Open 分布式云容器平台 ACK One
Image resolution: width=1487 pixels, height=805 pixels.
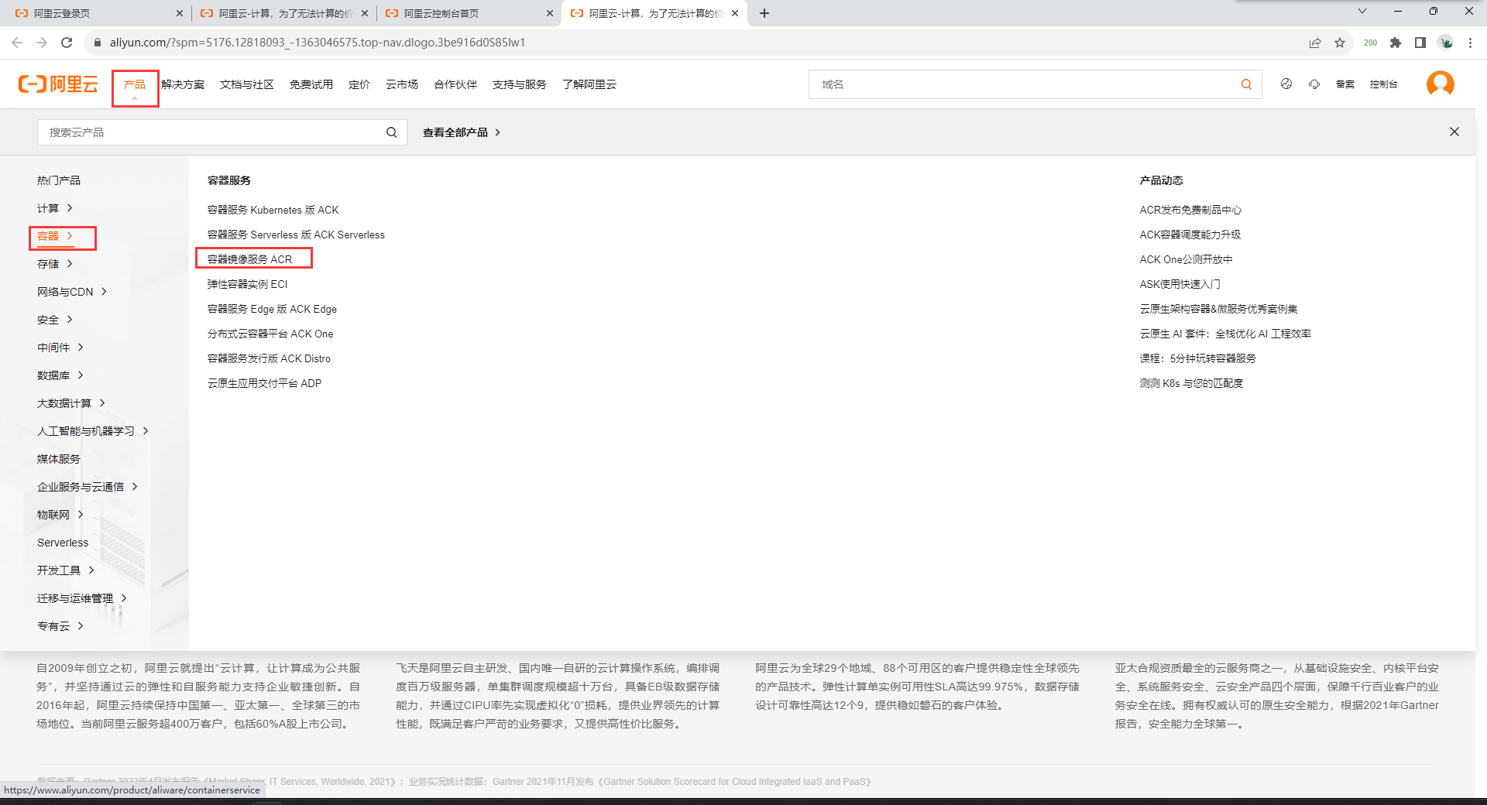pyautogui.click(x=270, y=334)
